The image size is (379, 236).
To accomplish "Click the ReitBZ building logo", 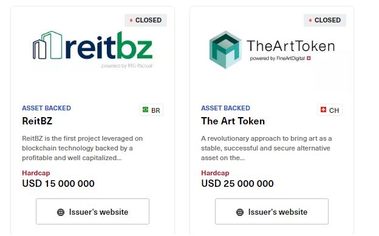I will point(47,45).
